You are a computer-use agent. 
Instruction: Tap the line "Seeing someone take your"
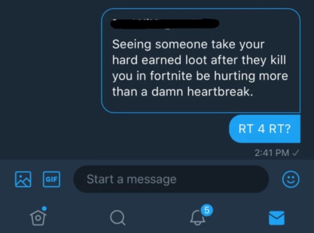pyautogui.click(x=188, y=44)
